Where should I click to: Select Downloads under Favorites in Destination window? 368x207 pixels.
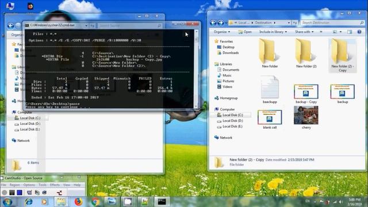228,53
